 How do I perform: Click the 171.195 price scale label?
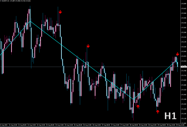[184, 114]
